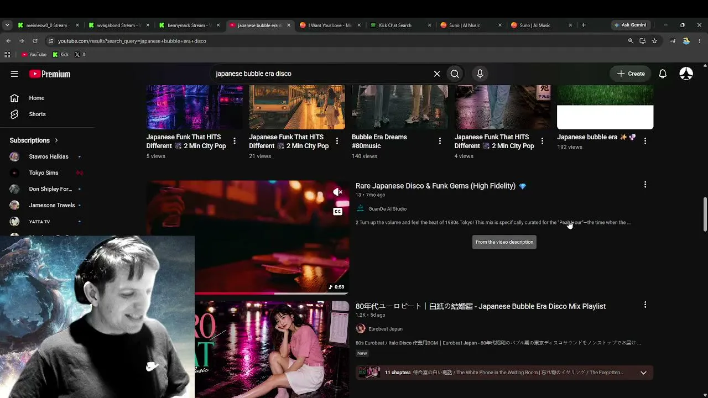The image size is (708, 398).
Task: Open Stavros Halkias channel avatar
Action: click(x=14, y=156)
